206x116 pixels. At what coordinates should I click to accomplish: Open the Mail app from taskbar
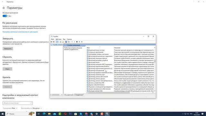(54, 114)
